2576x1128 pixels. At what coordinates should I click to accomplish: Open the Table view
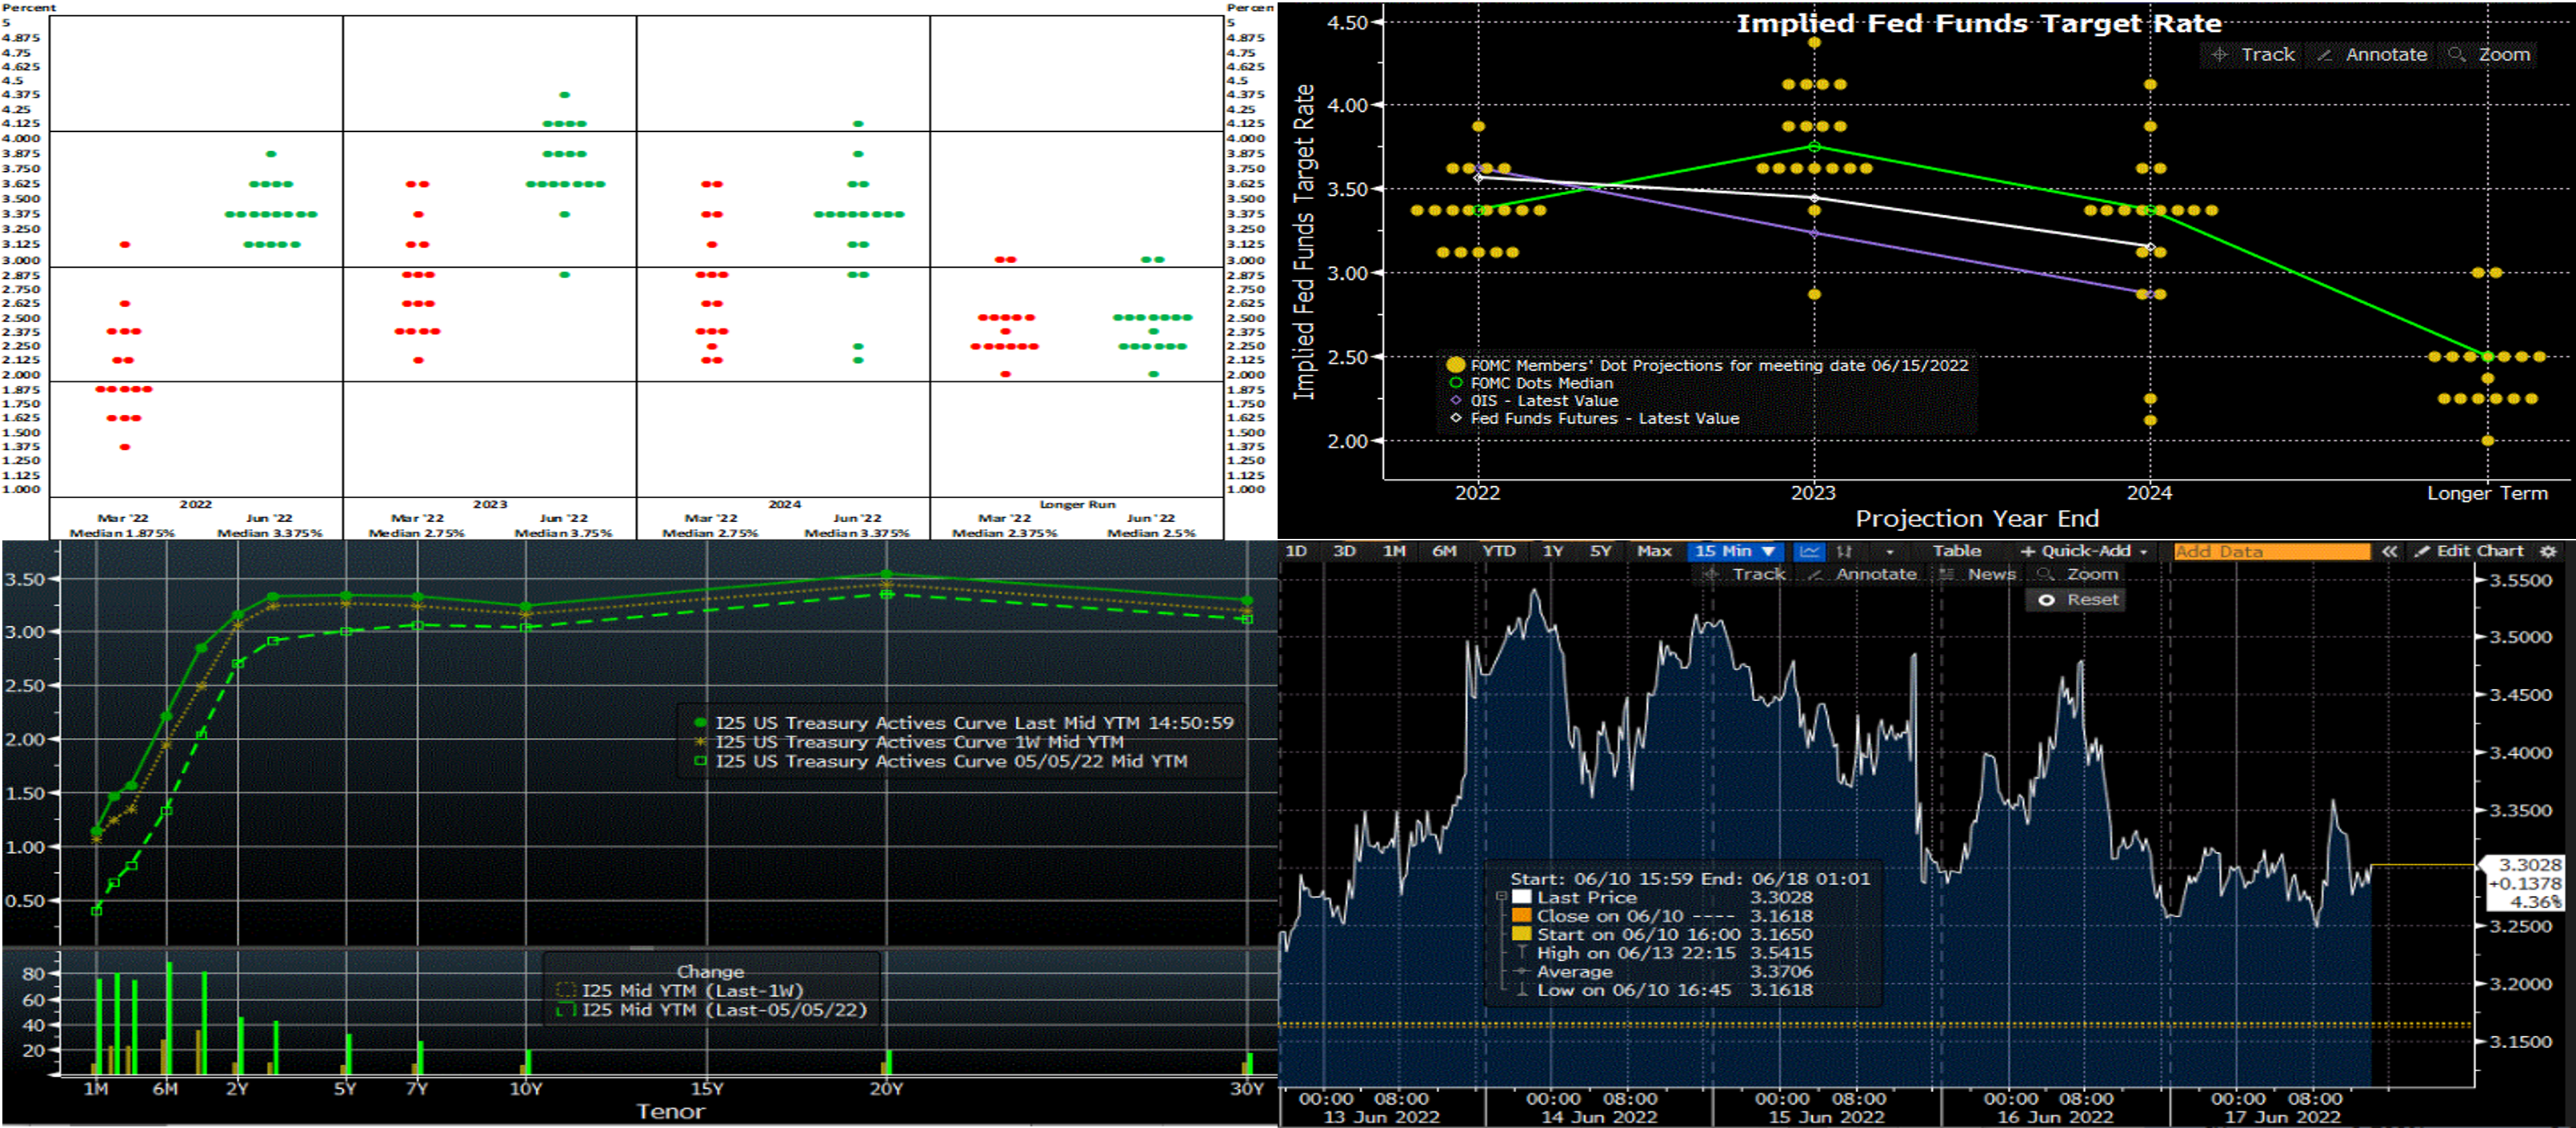click(x=1956, y=552)
